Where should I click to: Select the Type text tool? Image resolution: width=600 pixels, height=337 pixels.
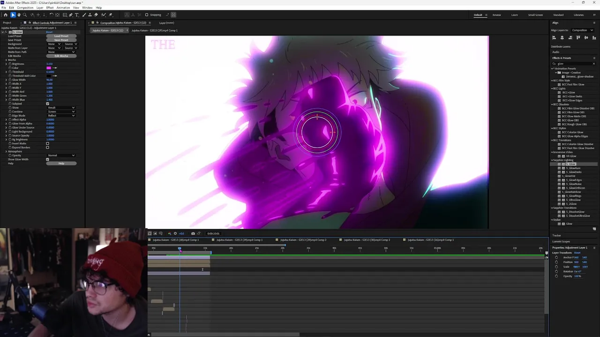point(77,15)
